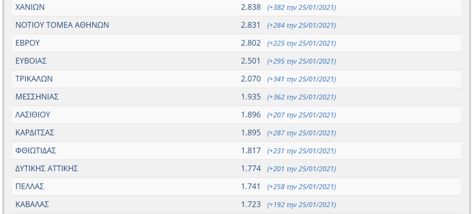Select the ΝΟΤΙΟΥ ΤΟΜΕΑ ΑΘΗΝΩΝ row label
The image size is (472, 214).
coord(62,25)
